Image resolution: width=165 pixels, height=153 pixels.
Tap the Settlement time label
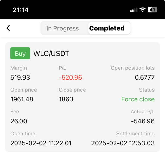tap(135, 134)
